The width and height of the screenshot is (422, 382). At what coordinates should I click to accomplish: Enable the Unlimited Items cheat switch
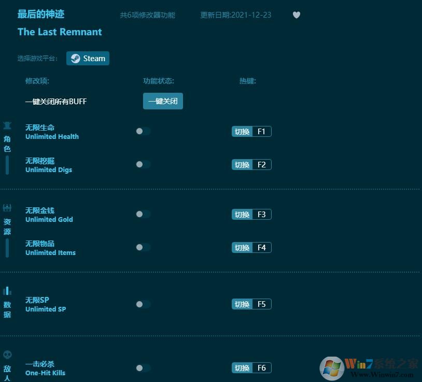[143, 247]
